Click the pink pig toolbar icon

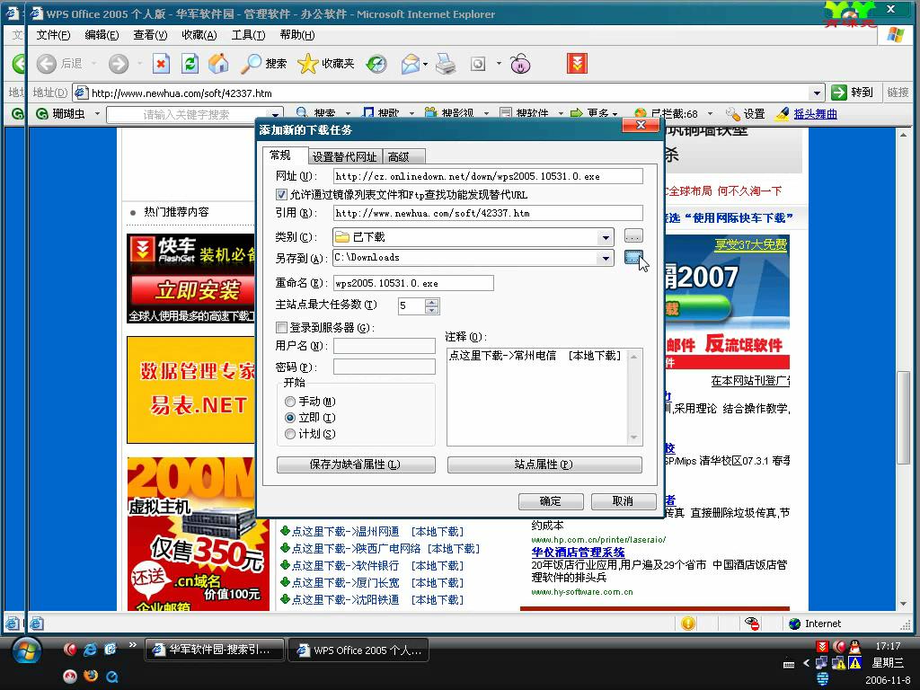click(520, 64)
